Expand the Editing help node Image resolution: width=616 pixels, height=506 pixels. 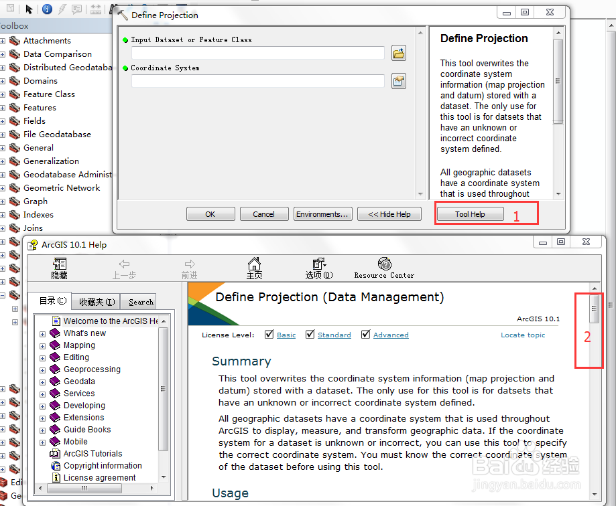point(42,358)
